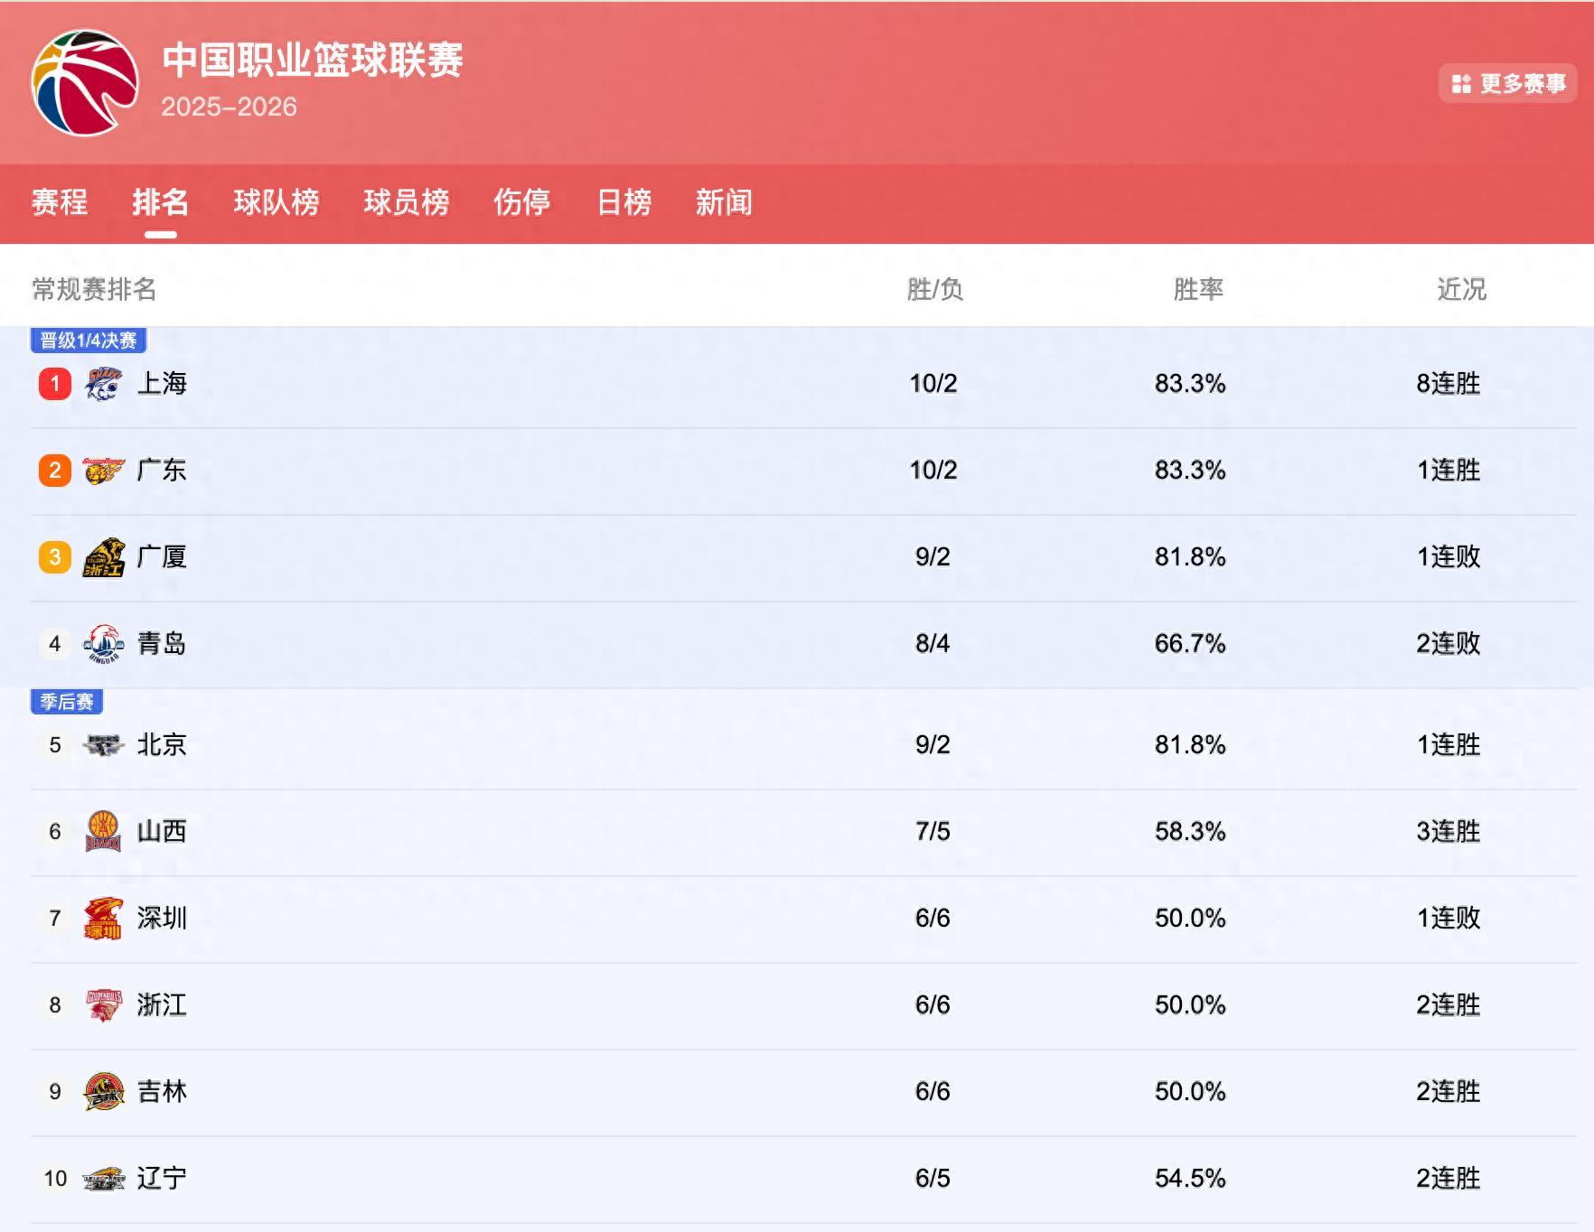Click the Beijing team logo
Viewport: 1594px width, 1232px height.
tap(103, 745)
